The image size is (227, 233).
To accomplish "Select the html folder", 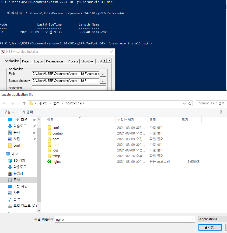I will 56,144.
